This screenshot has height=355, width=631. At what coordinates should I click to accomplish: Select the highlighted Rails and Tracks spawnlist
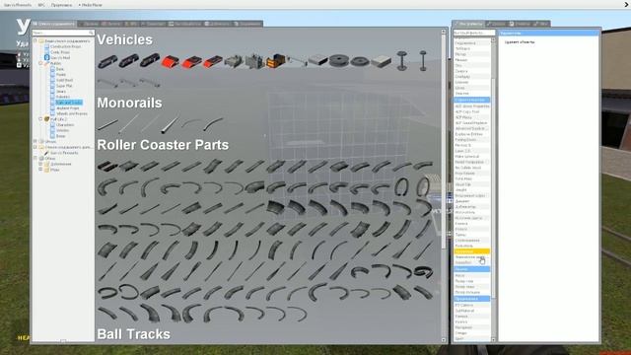coord(69,103)
